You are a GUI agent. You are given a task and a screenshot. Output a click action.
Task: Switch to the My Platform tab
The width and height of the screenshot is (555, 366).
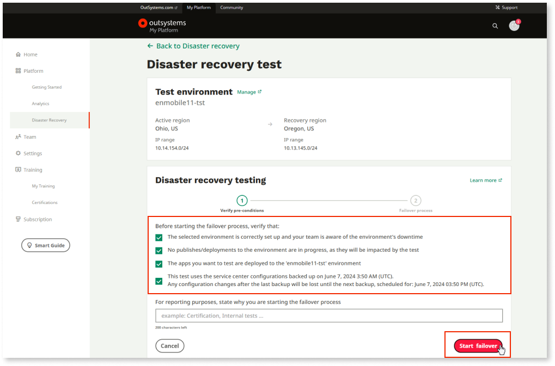[x=198, y=7]
